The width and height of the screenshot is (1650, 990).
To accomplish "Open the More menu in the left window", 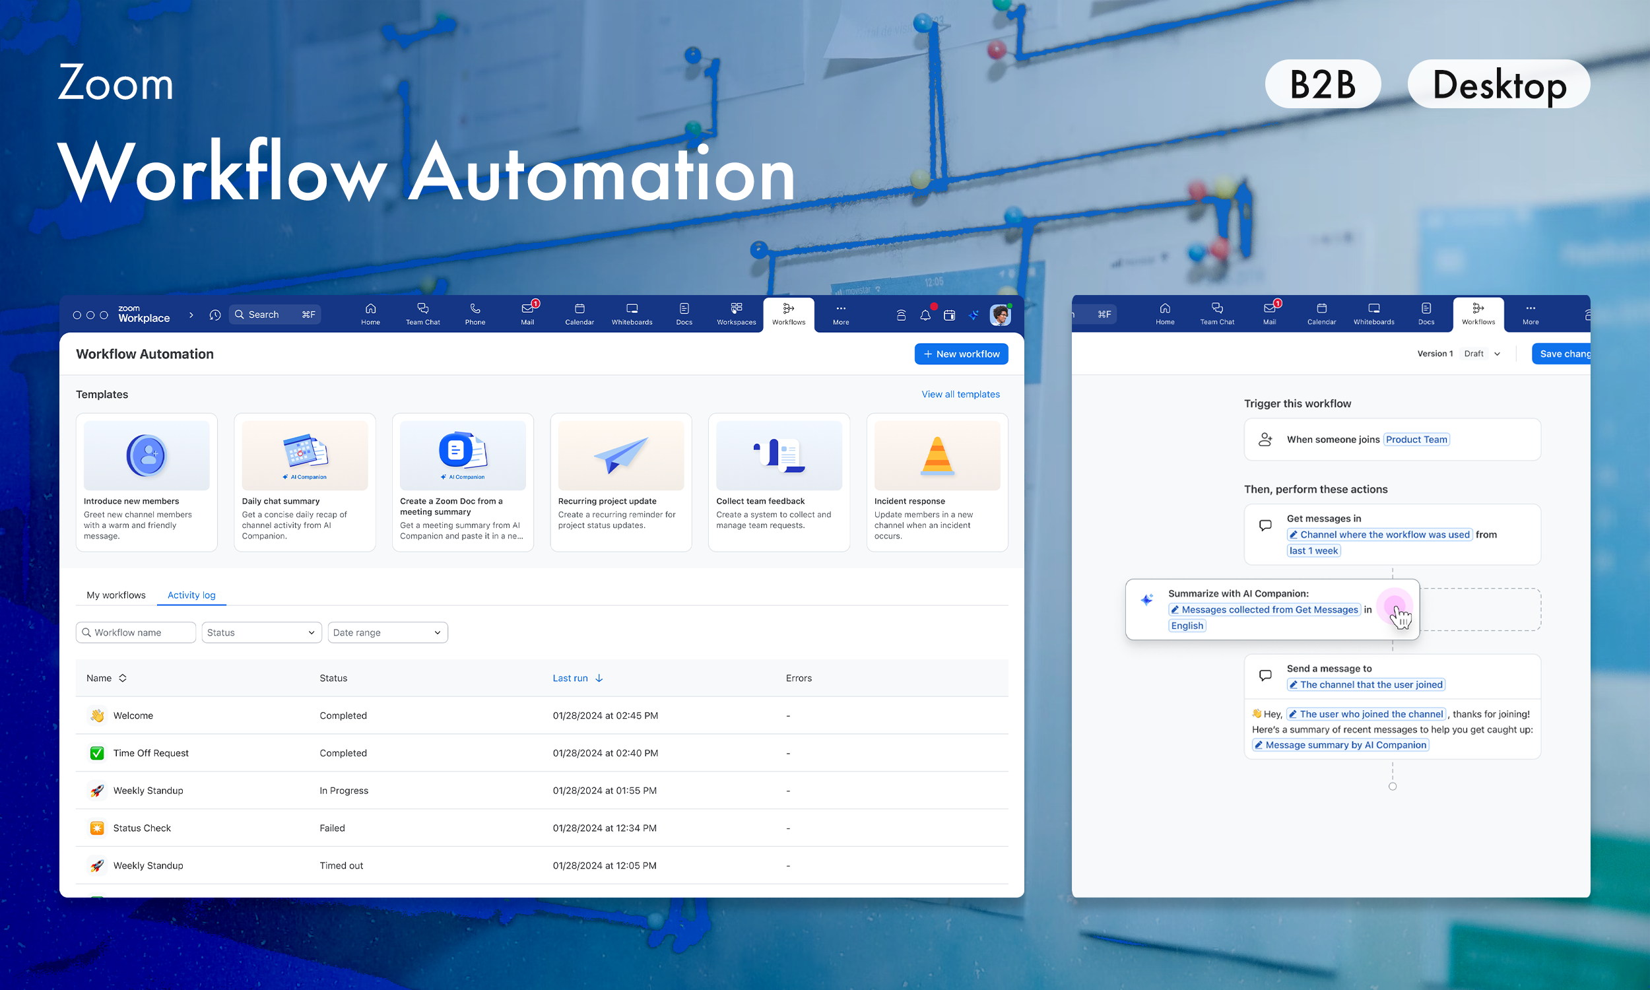I will [841, 313].
